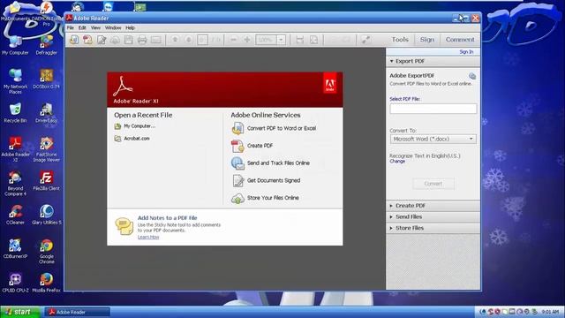The width and height of the screenshot is (565, 318).
Task: Click the Adobe ExportPDF panel icon
Action: tap(472, 76)
